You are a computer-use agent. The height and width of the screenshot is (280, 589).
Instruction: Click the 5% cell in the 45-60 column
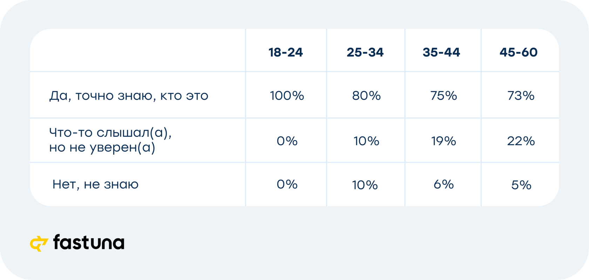(521, 185)
